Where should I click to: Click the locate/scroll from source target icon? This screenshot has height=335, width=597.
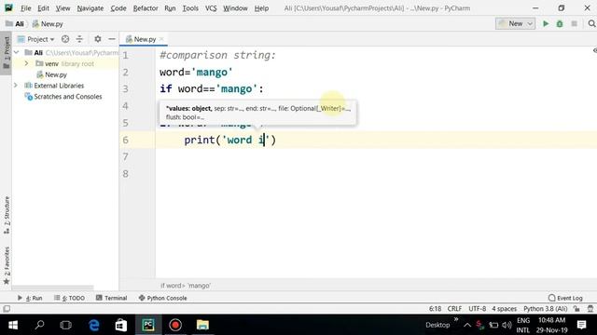tap(65, 39)
